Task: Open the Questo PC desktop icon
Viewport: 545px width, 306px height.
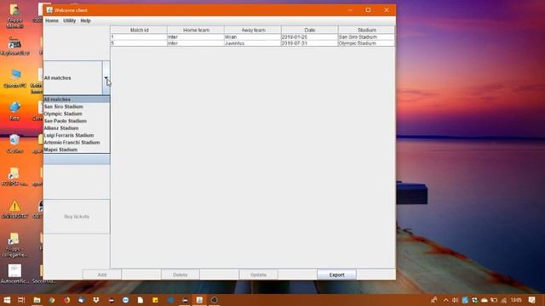Action: coord(15,78)
